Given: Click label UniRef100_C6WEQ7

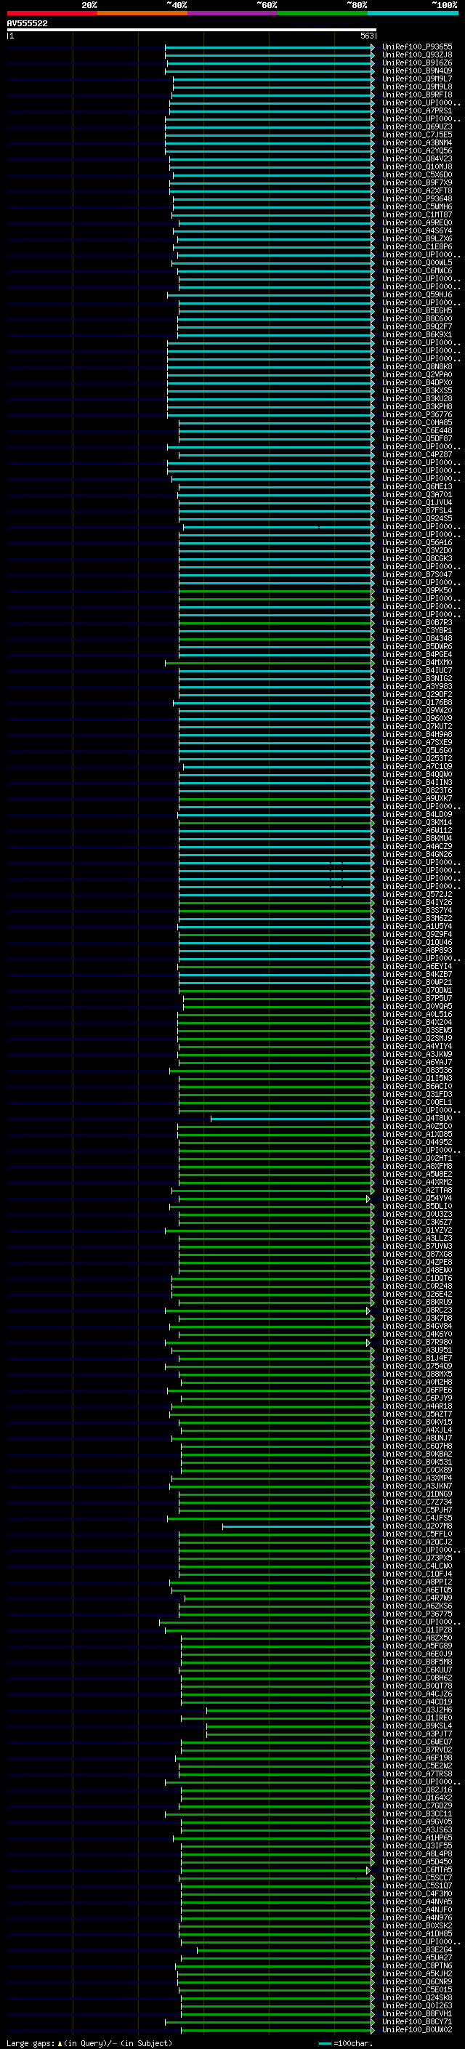Looking at the screenshot, I should tap(417, 1742).
